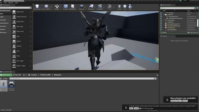Open the Cinematics dropdown arrow
This screenshot has width=199, height=112.
coord(104,7)
